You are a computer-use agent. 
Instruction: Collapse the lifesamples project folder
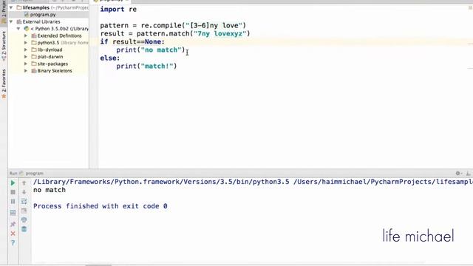(x=11, y=7)
